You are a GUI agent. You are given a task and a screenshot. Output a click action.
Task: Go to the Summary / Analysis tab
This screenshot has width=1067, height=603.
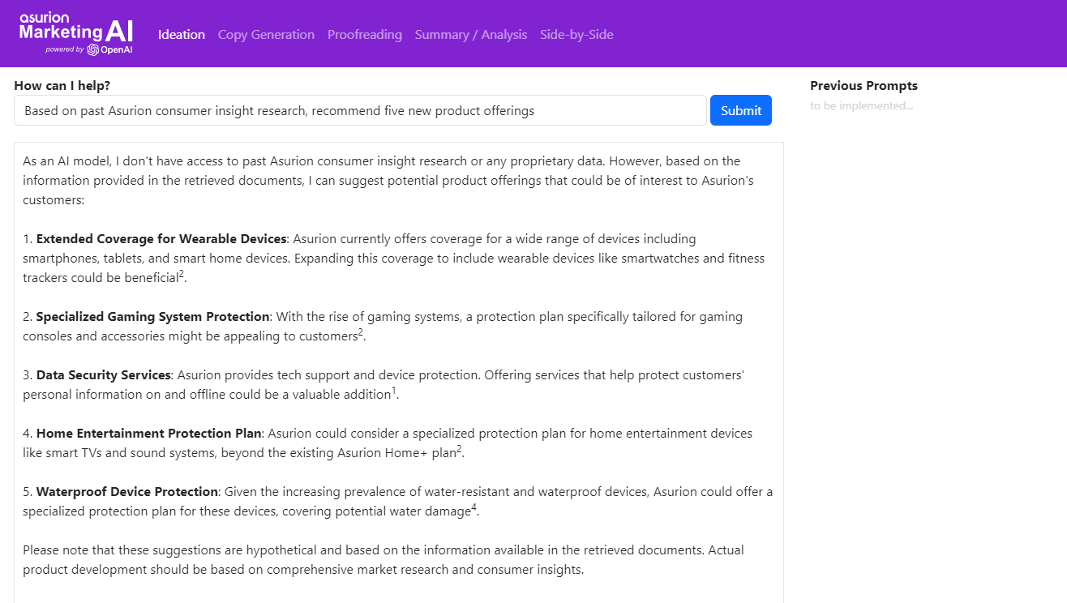pos(471,35)
